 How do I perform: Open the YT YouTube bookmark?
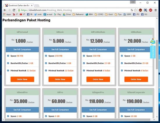(x=22, y=14)
